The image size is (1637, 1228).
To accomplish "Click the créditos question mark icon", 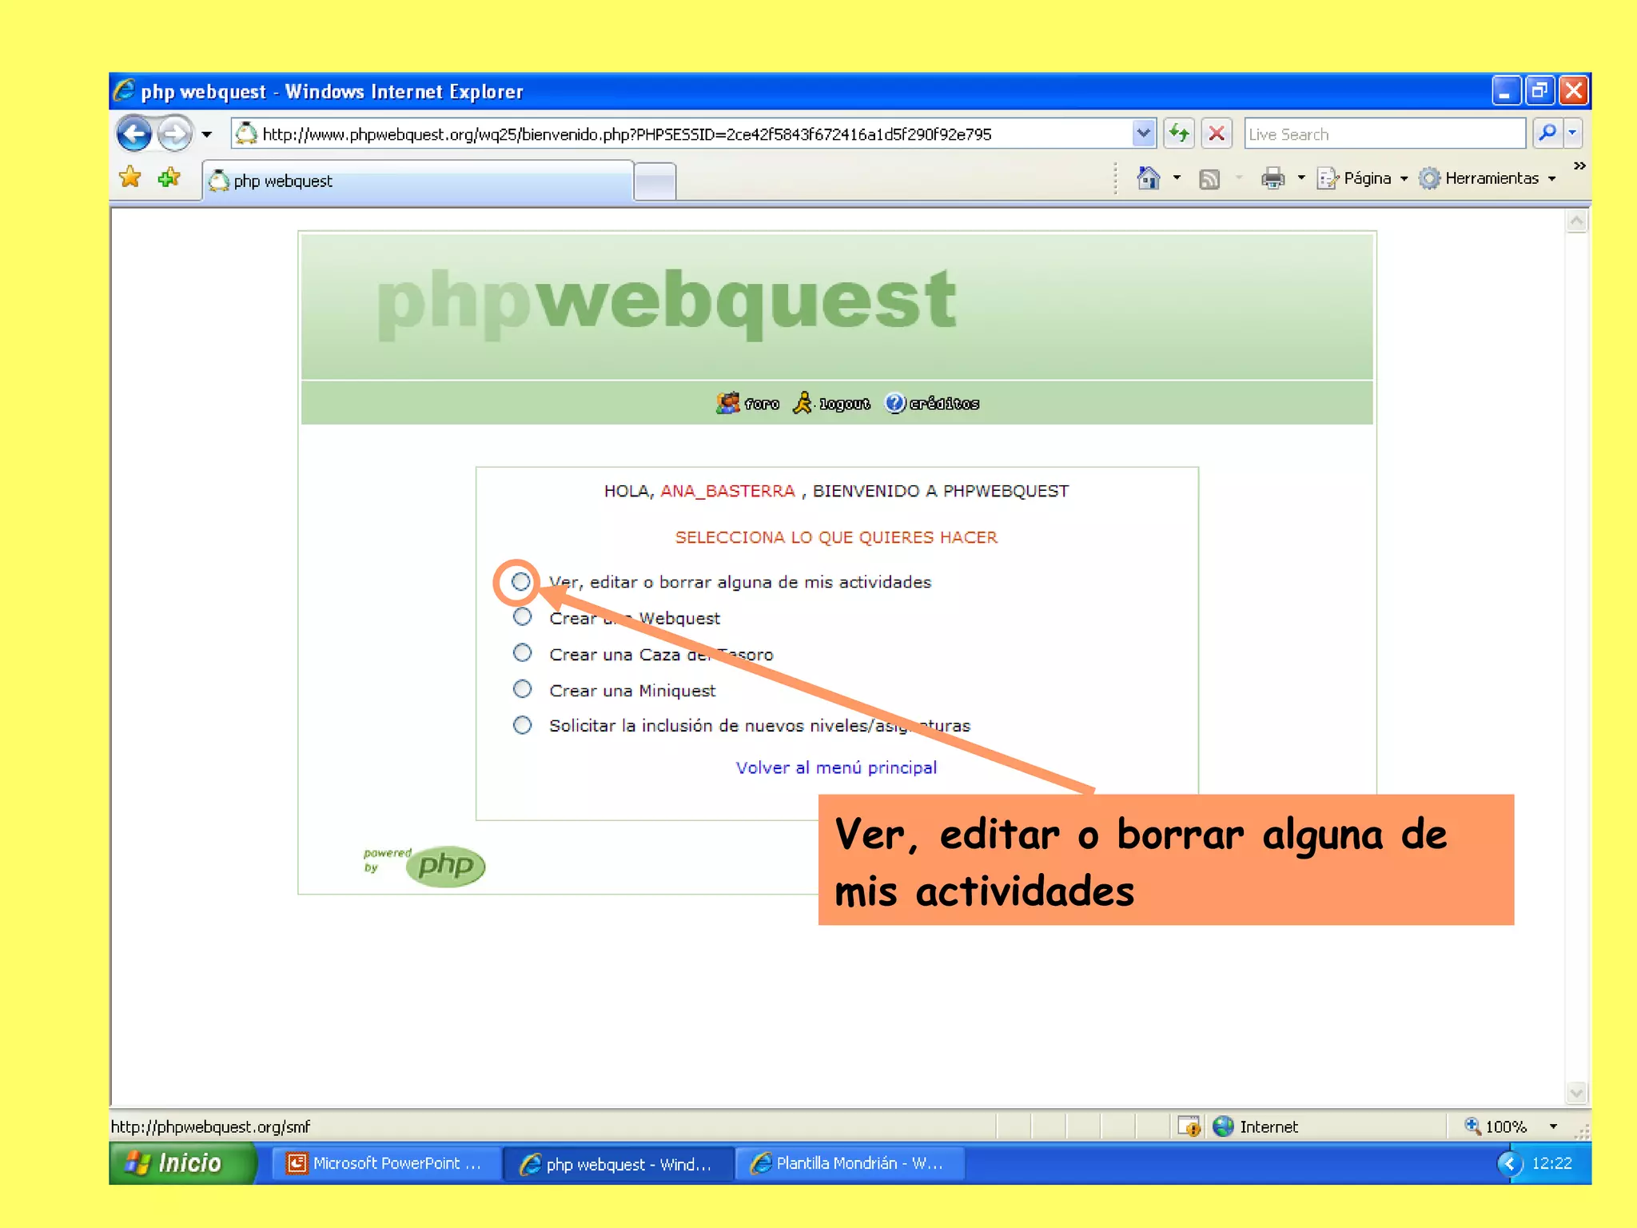I will click(894, 403).
